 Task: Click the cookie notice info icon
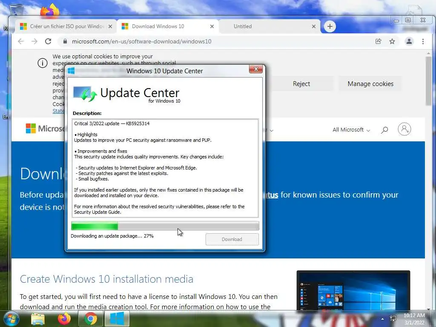(43, 63)
